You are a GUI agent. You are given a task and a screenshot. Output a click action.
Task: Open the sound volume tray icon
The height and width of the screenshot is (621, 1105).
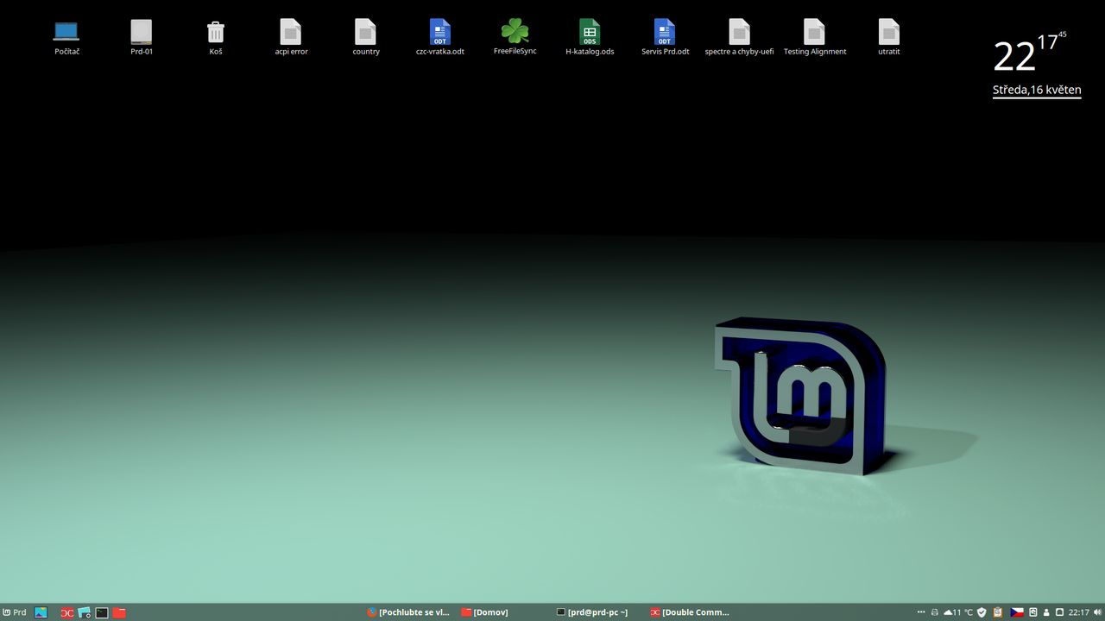pos(1097,612)
